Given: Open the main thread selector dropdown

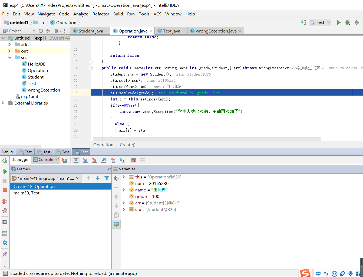Looking at the screenshot, I should [46, 178].
